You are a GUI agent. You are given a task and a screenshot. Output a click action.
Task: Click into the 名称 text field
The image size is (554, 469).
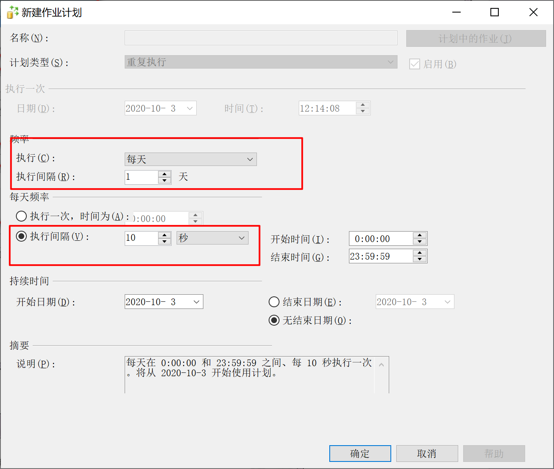261,38
